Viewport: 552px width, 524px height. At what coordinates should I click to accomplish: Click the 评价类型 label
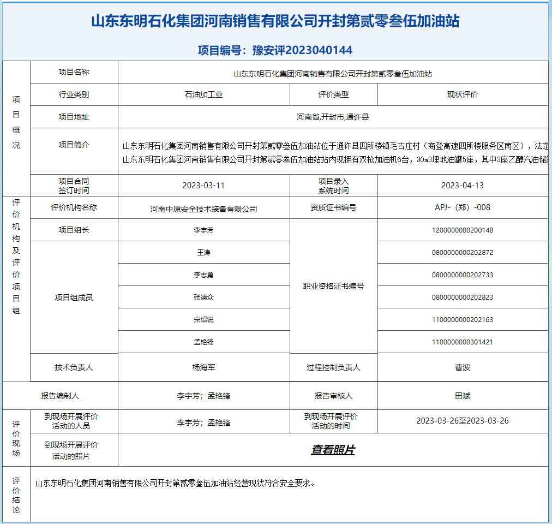click(333, 94)
